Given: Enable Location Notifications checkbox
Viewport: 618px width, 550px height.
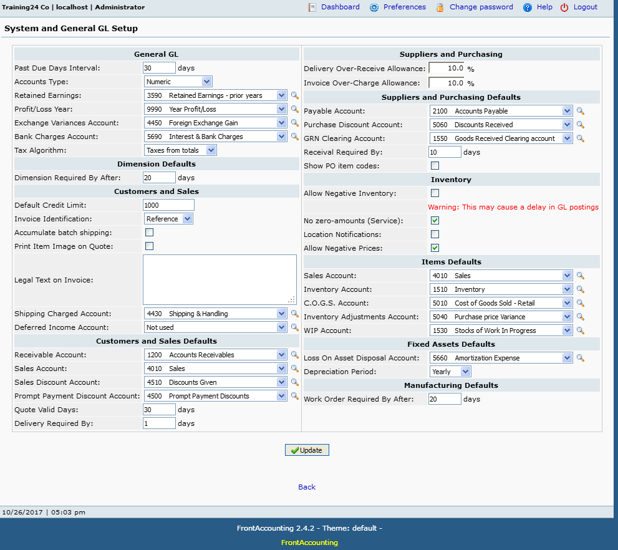Looking at the screenshot, I should tap(435, 234).
